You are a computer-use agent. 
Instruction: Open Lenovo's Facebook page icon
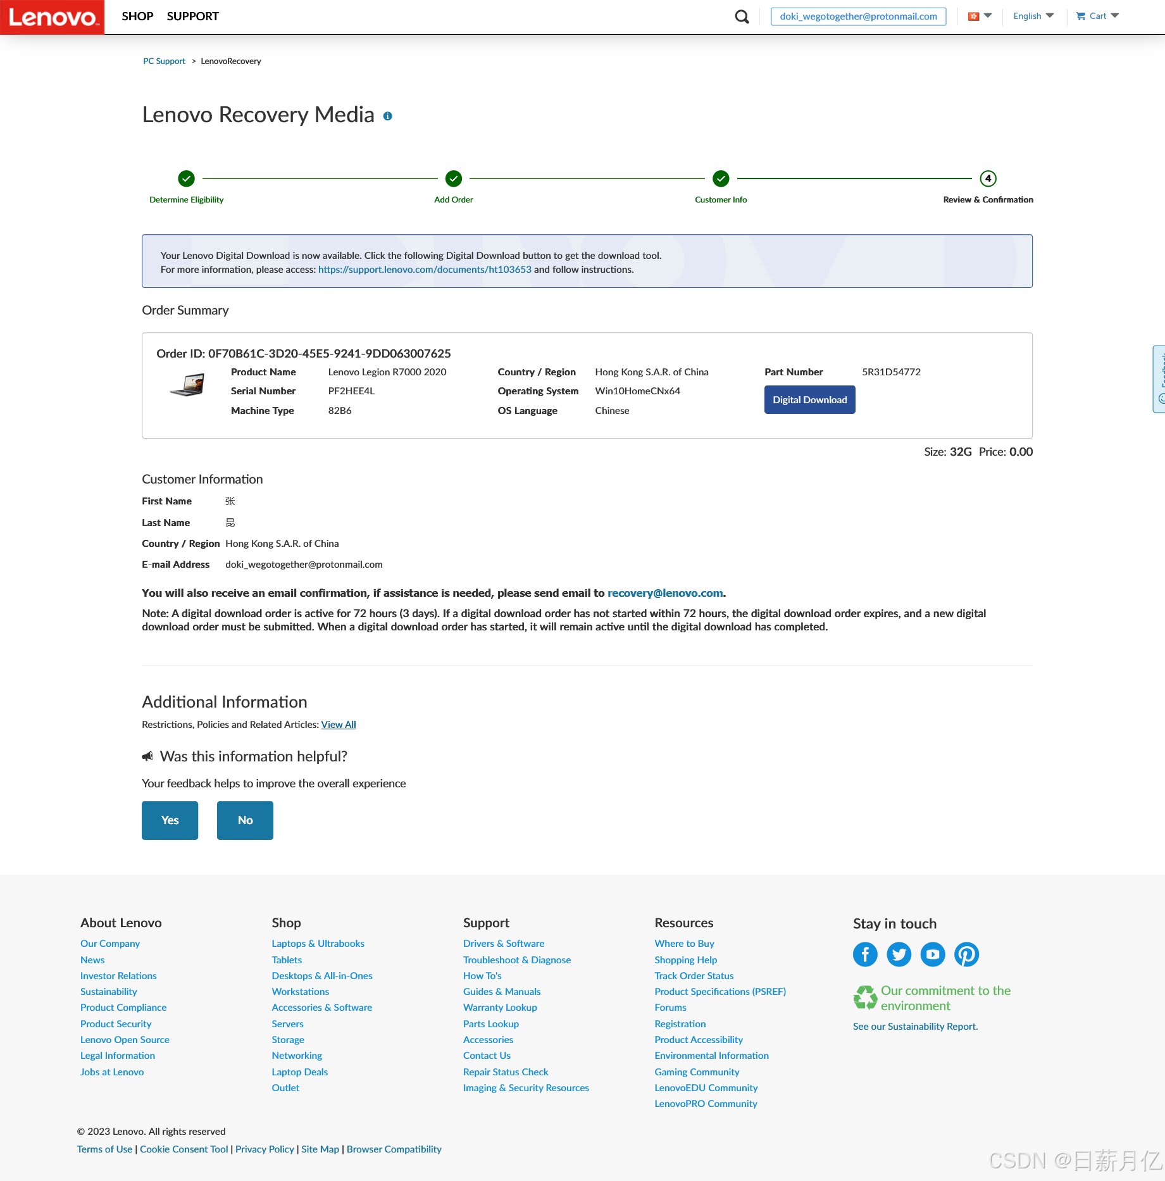tap(865, 954)
